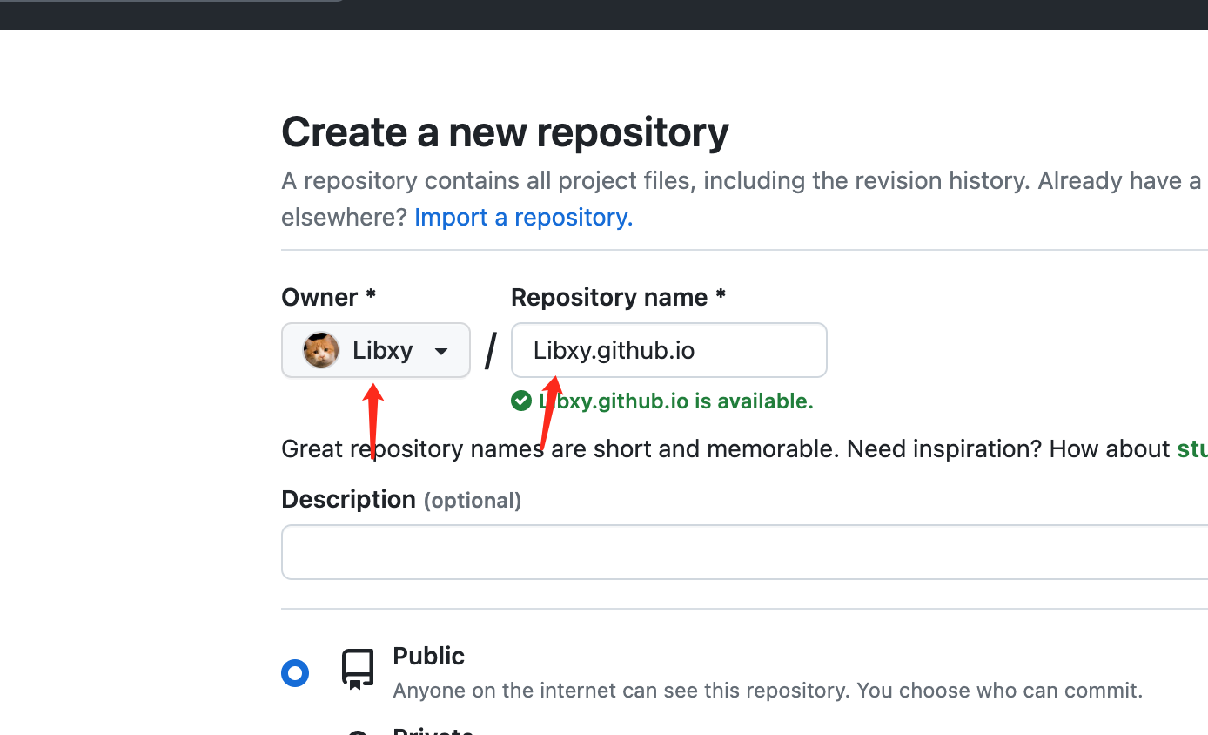
Task: Click the Public repository book icon
Action: [x=357, y=669]
